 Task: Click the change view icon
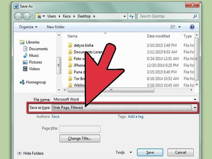coord(173,27)
